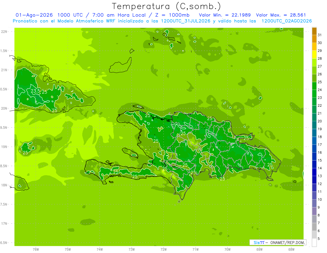Click the title "Temperatura (C,somb.)"
Image resolution: width=327 pixels, height=253 pixels.
tap(166, 6)
